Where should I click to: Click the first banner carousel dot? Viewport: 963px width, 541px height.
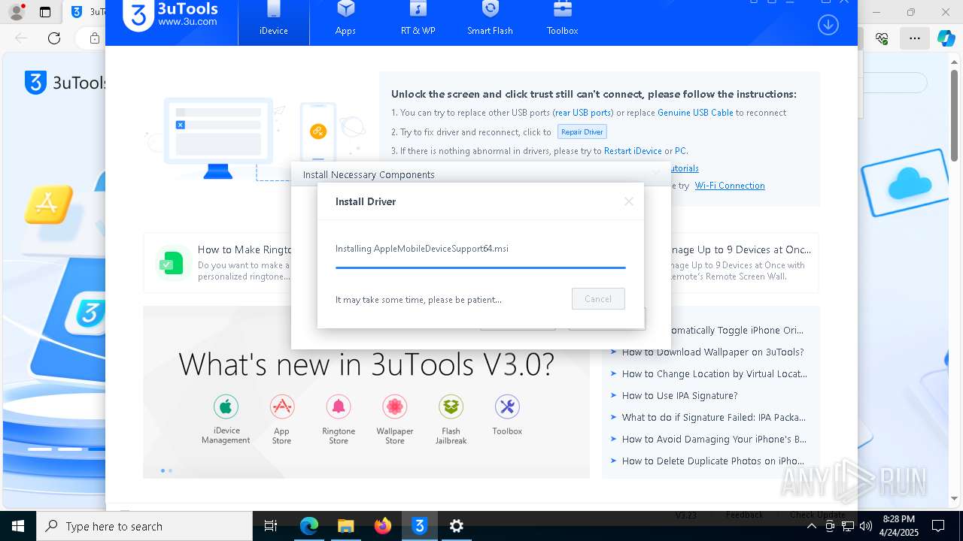[x=163, y=471]
